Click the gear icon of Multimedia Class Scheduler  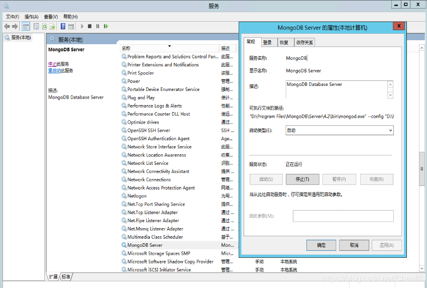(124, 237)
